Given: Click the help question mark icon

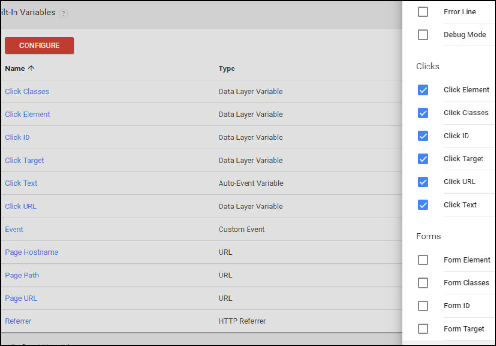Looking at the screenshot, I should coord(63,14).
